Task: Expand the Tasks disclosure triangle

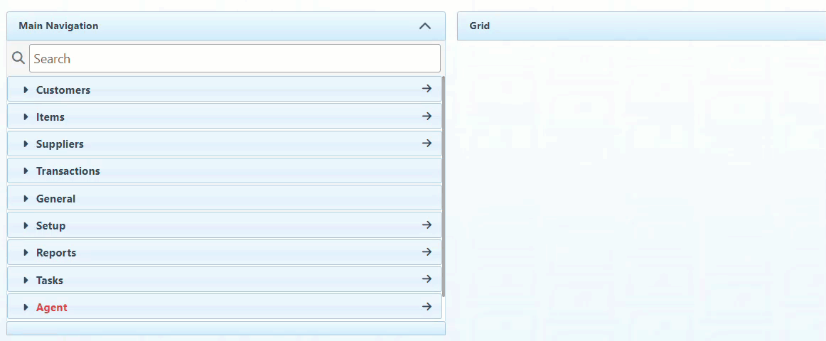Action: pos(26,281)
